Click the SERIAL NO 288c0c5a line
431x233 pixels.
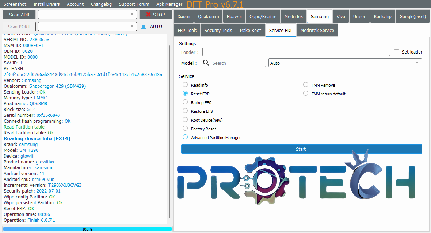coord(26,39)
